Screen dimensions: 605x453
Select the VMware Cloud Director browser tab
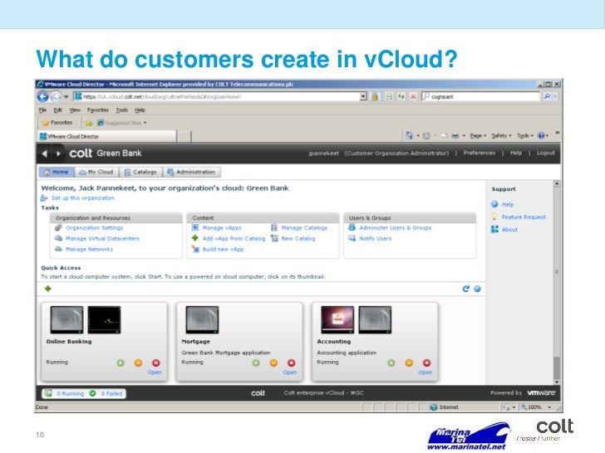point(107,136)
